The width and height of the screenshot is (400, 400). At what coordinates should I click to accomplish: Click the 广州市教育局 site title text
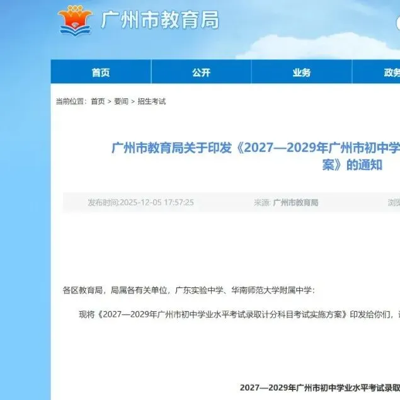160,20
